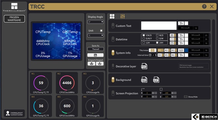Switch to the sliders settings tab
Screen dimensions: 218x120
pyautogui.click(x=123, y=16)
